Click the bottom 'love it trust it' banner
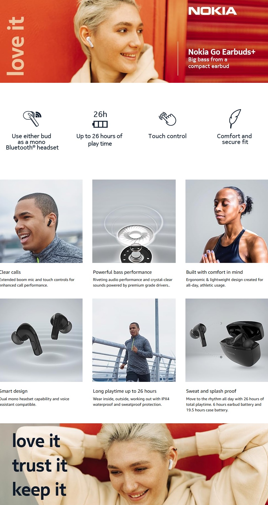The image size is (268, 505). 134,464
